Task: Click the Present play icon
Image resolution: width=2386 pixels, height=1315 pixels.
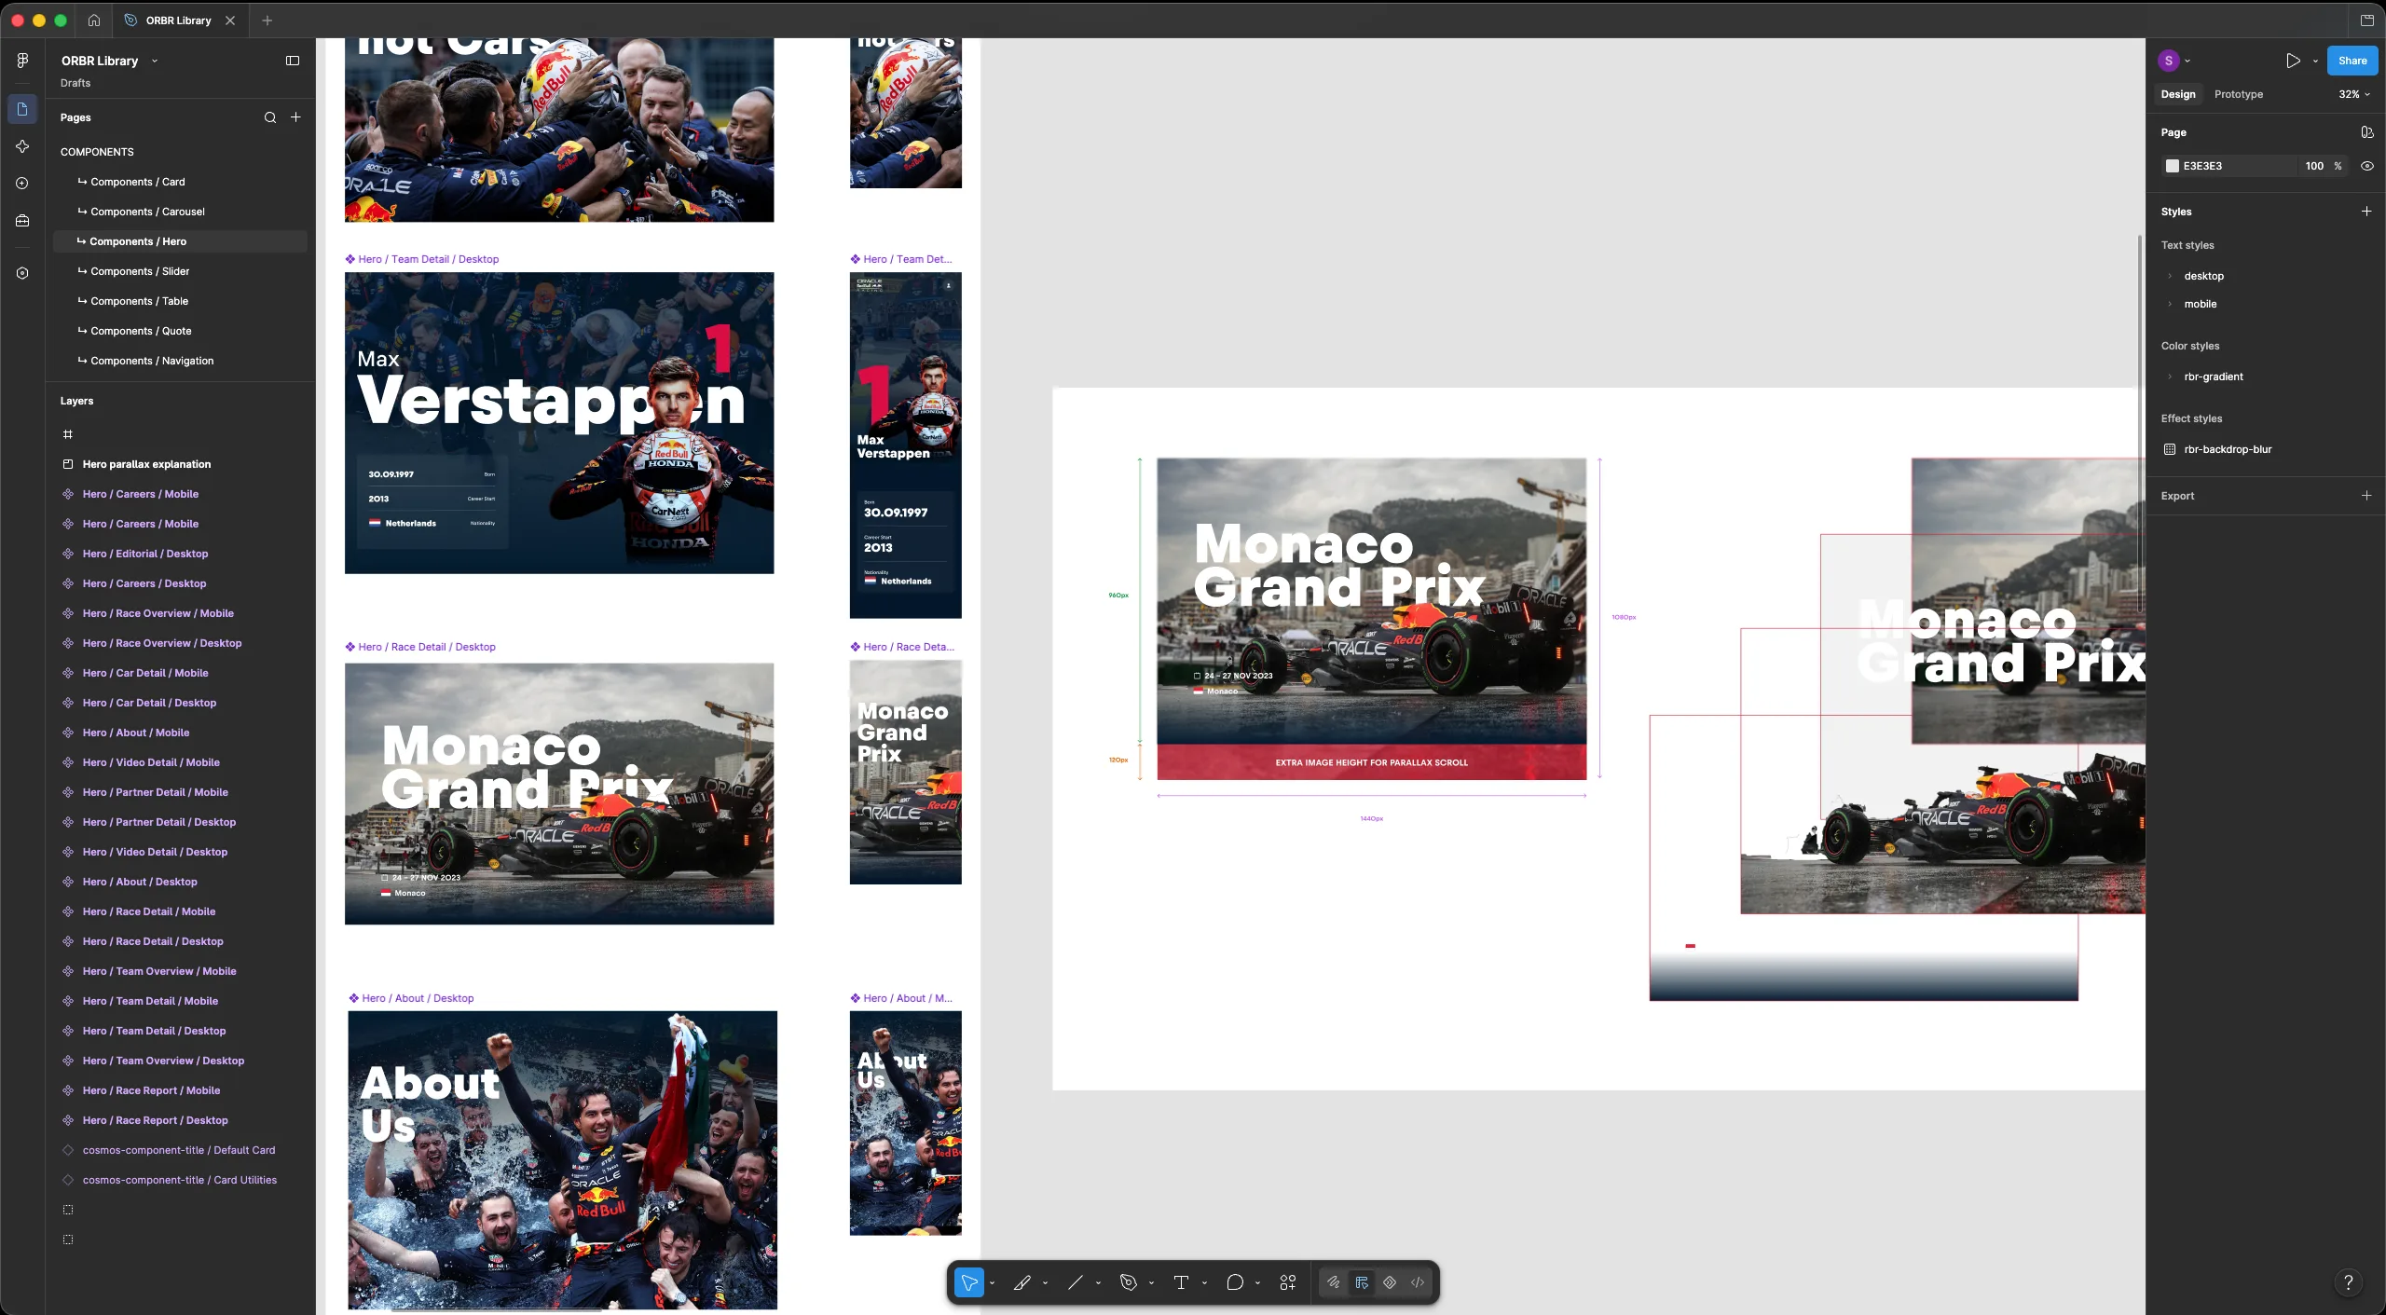Action: (x=2293, y=61)
